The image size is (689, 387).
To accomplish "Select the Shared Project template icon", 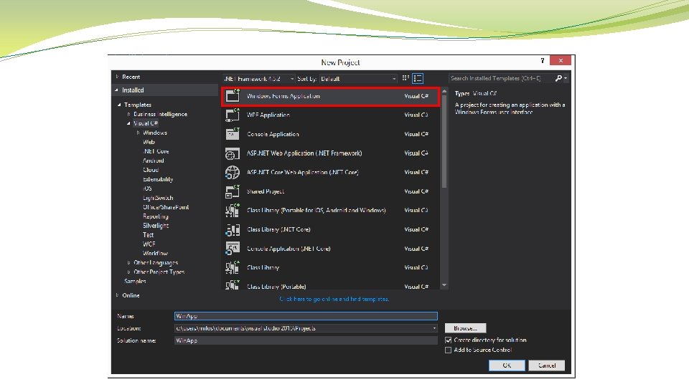I will pos(233,191).
